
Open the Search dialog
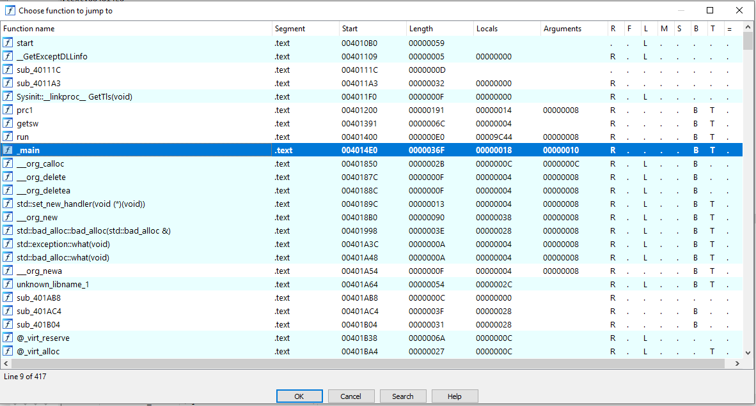click(403, 396)
